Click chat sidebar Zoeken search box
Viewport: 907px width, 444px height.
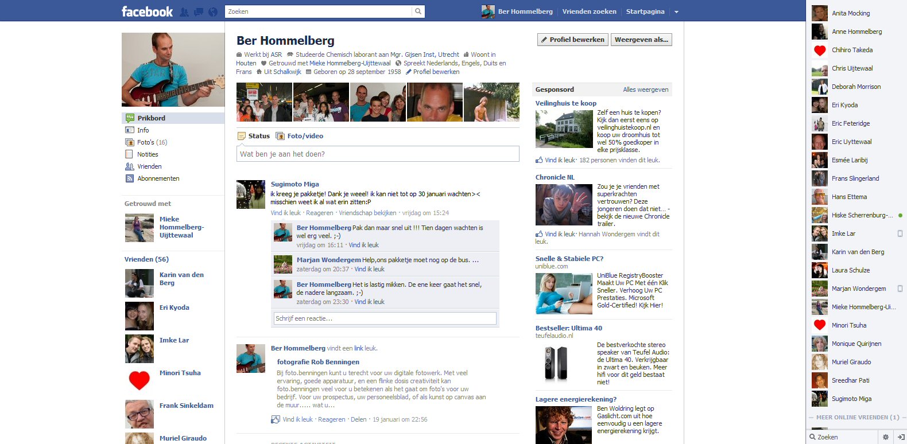[842, 437]
